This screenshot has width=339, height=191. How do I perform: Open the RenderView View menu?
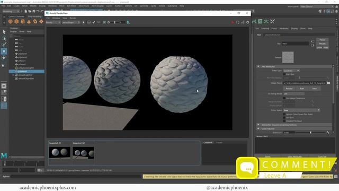click(65, 18)
